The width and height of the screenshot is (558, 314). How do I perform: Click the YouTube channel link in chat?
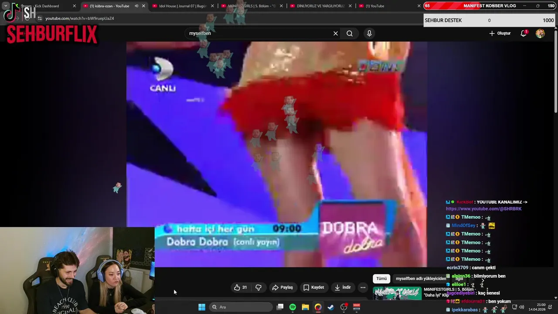pos(483,209)
